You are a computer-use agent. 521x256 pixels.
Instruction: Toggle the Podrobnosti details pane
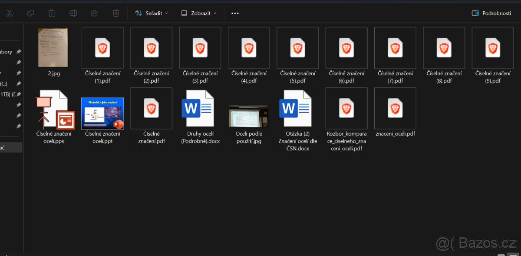coord(491,13)
